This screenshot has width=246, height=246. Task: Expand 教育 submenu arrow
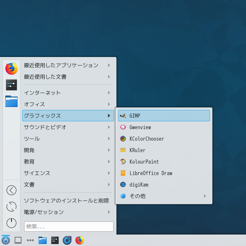coord(109,162)
